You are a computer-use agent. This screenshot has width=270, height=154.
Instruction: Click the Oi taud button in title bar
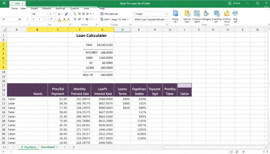pos(237,3)
